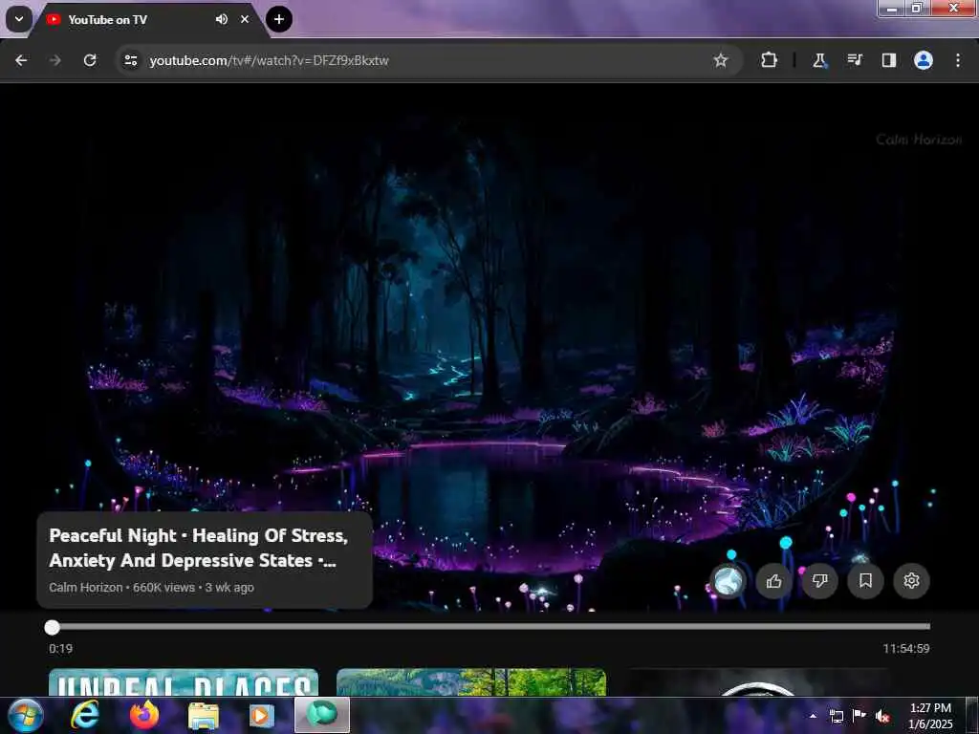Open the Calm Horizon channel avatar button
The width and height of the screenshot is (979, 734).
click(x=728, y=581)
